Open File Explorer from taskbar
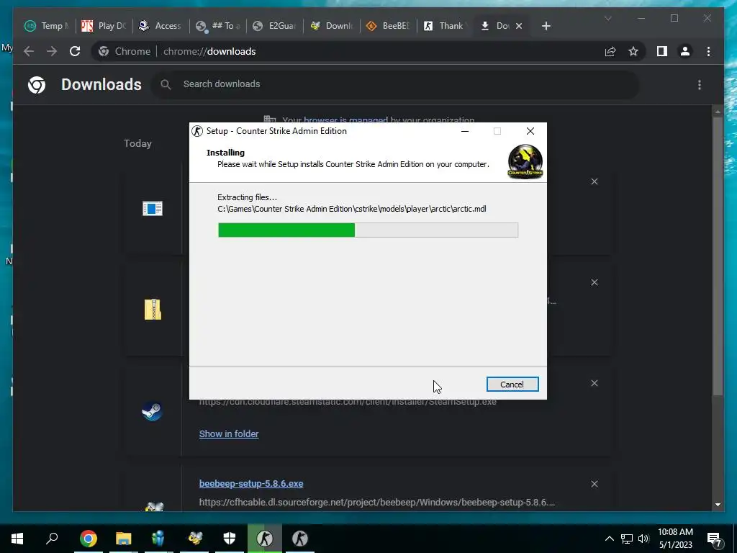The width and height of the screenshot is (737, 553). 124,539
